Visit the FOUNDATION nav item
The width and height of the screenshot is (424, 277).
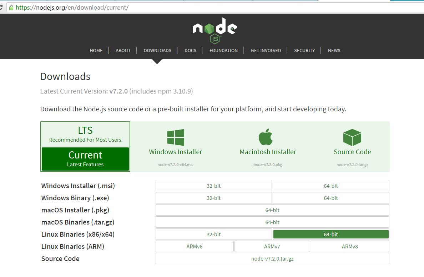(224, 51)
